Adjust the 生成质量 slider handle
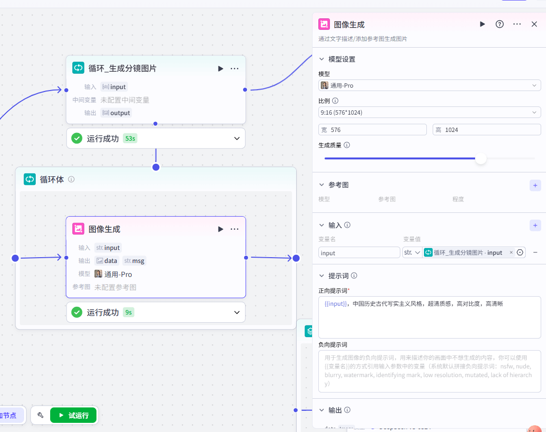This screenshot has height=432, width=546. pos(481,158)
